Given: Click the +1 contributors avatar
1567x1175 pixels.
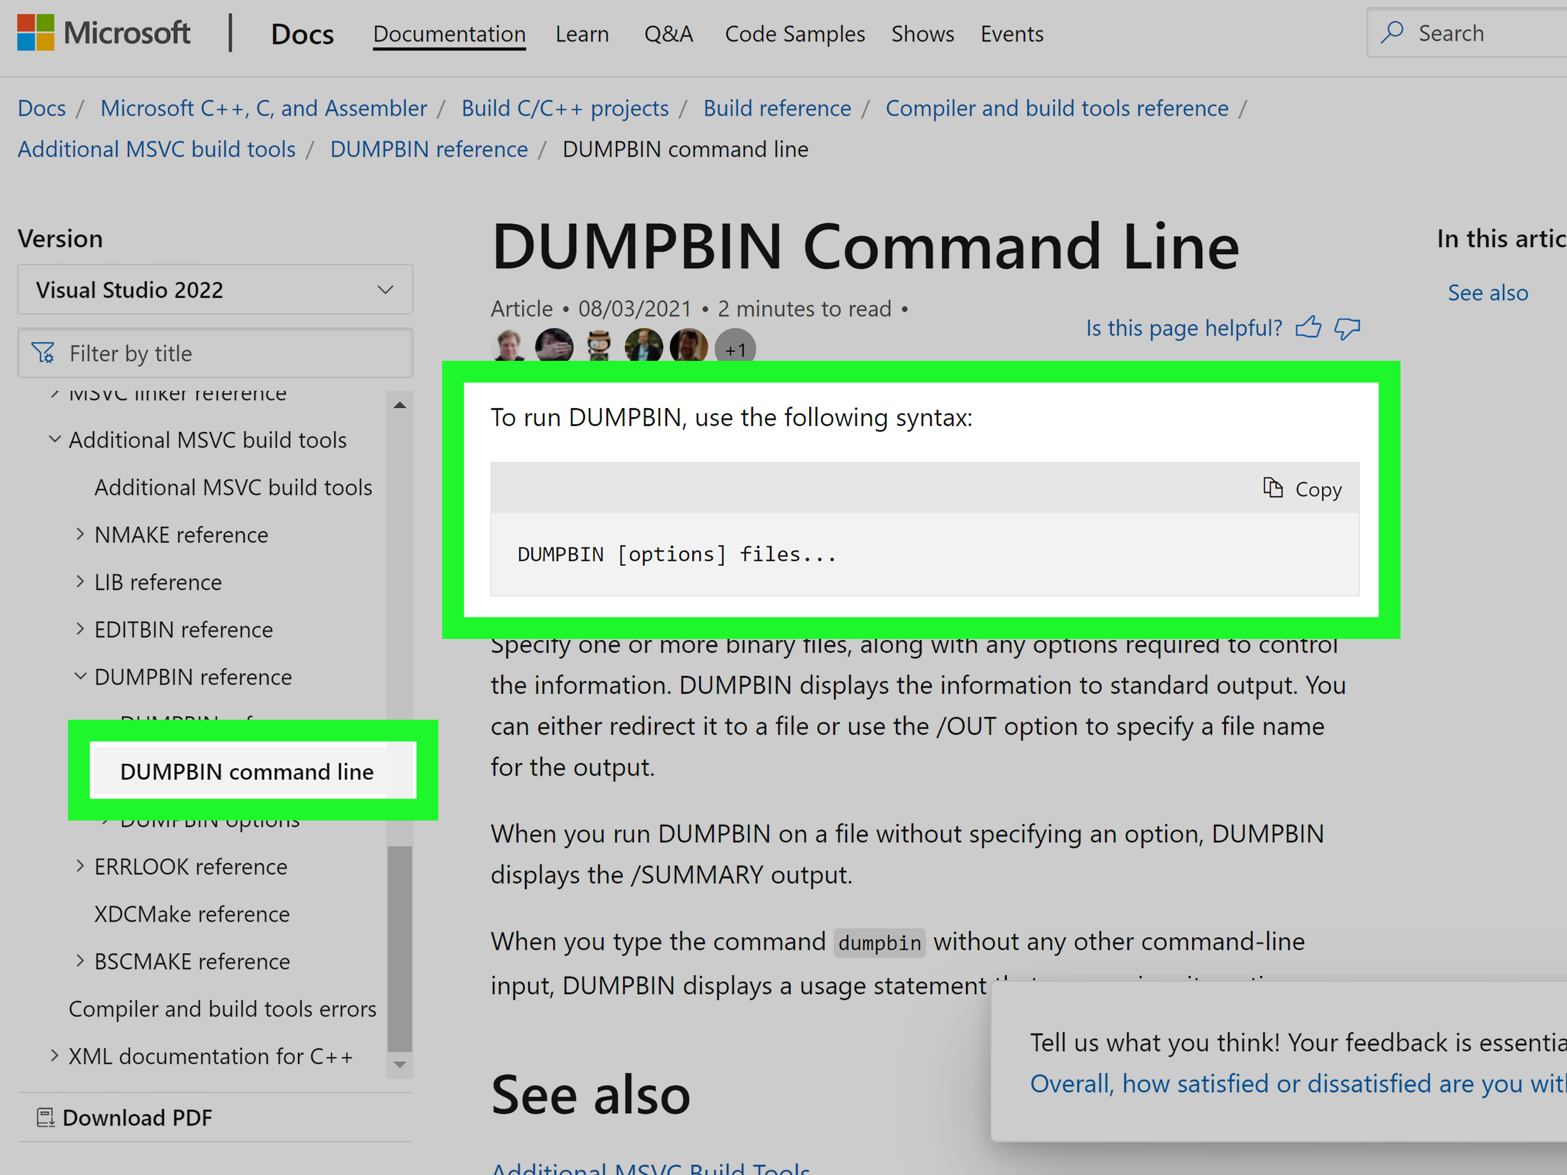Looking at the screenshot, I should [x=735, y=348].
